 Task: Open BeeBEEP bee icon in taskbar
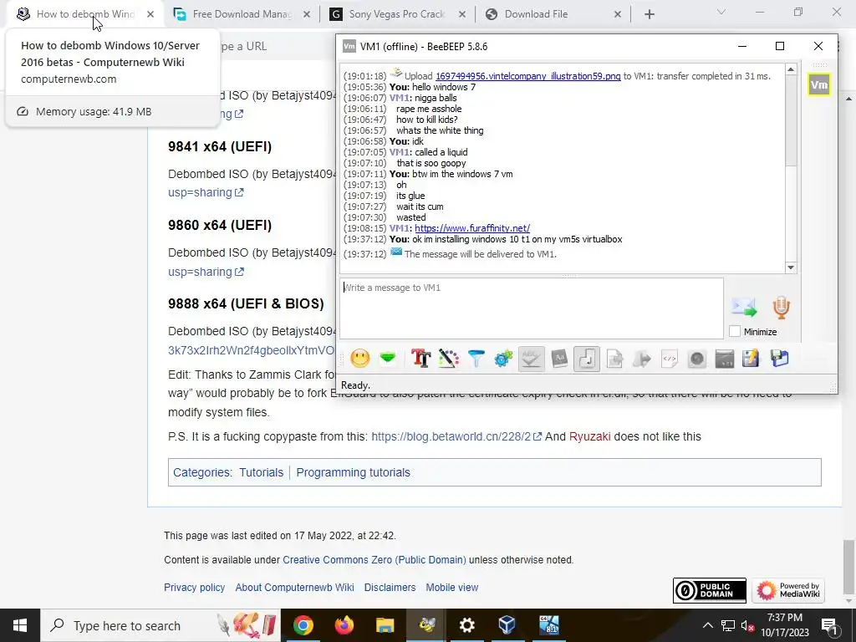[x=425, y=625]
